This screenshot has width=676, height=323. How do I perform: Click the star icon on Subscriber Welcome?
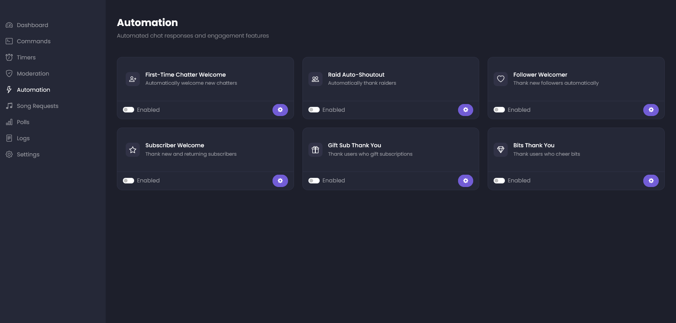coord(133,150)
